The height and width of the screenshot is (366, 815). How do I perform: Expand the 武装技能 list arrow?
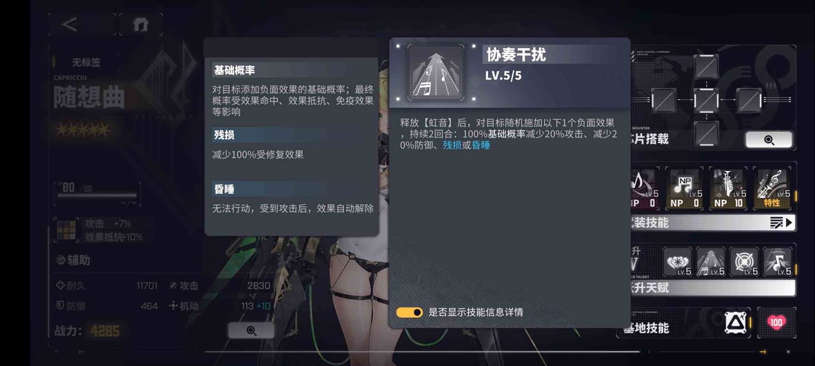coord(781,223)
